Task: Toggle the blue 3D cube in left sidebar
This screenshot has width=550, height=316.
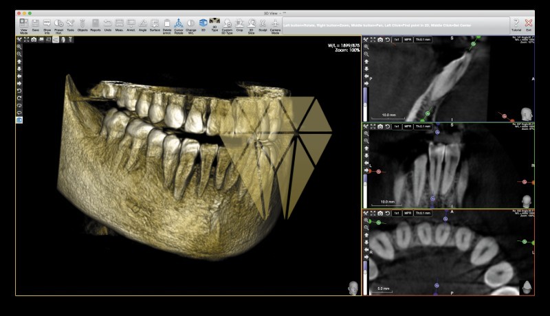Action: (19, 120)
